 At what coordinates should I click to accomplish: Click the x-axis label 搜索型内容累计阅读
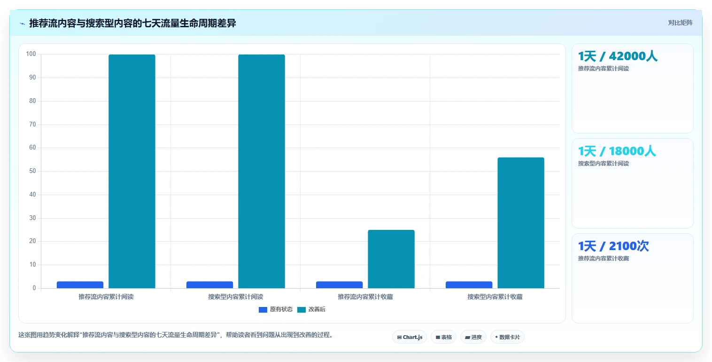click(x=236, y=297)
